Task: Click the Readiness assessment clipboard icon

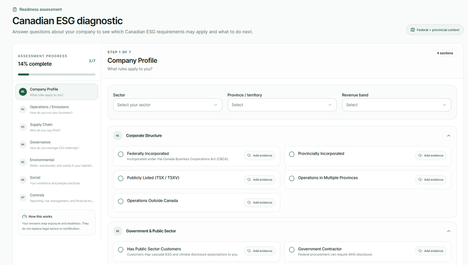Action: coord(15,9)
